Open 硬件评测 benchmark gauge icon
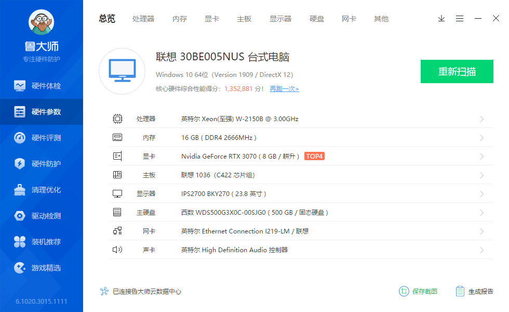509x312 pixels. (x=20, y=138)
